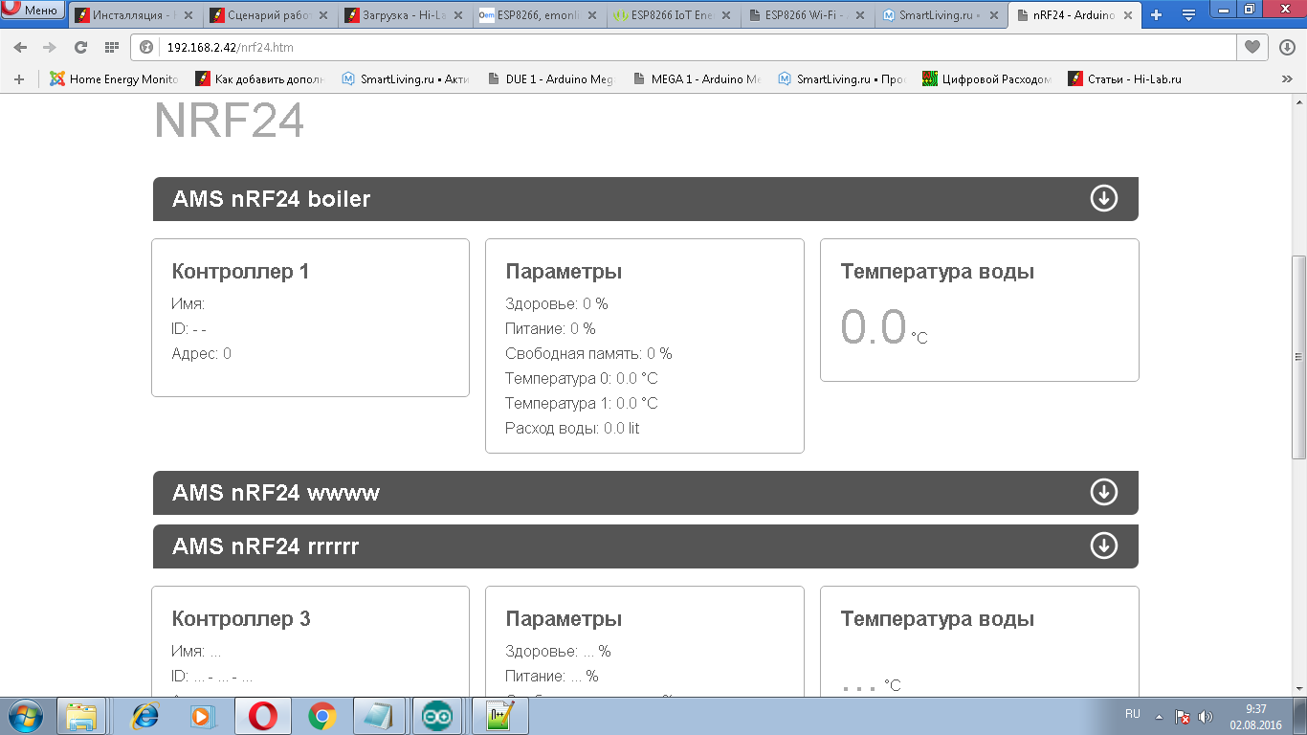Open a new tab with the plus icon
Viewport: 1307px width, 735px height.
click(x=1156, y=15)
